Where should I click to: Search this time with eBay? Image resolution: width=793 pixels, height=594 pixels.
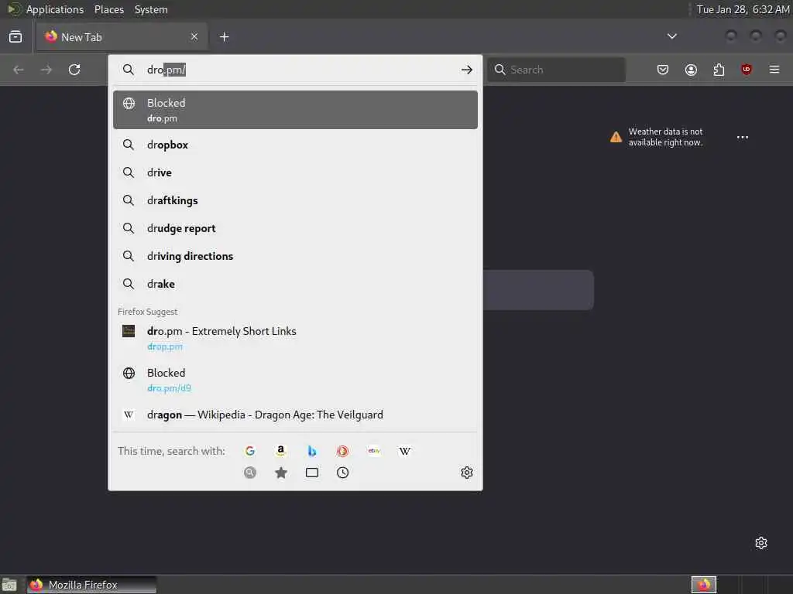(374, 451)
